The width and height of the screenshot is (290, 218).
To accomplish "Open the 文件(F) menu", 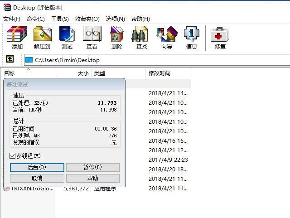I will tap(12, 19).
